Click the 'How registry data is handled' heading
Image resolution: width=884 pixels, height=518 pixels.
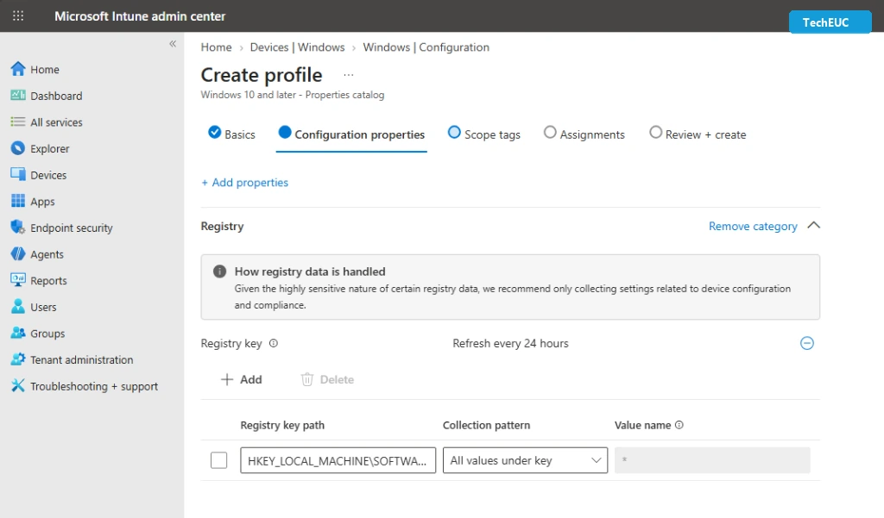(310, 271)
